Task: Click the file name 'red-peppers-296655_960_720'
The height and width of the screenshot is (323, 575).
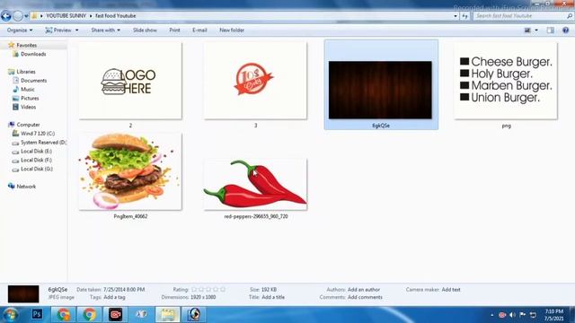Action: click(x=256, y=216)
